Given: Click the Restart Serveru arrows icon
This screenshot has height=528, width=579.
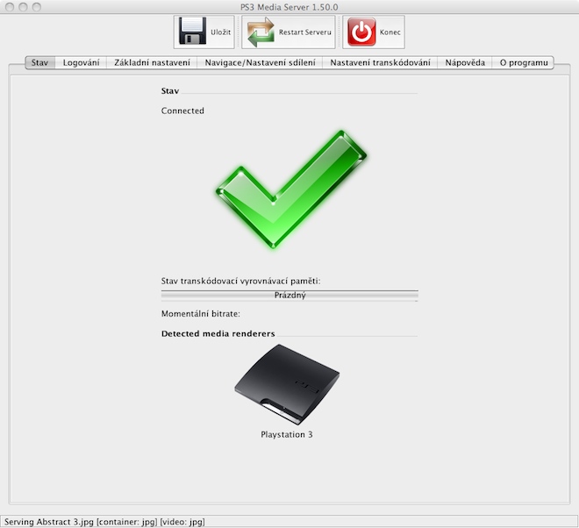Looking at the screenshot, I should pyautogui.click(x=261, y=32).
